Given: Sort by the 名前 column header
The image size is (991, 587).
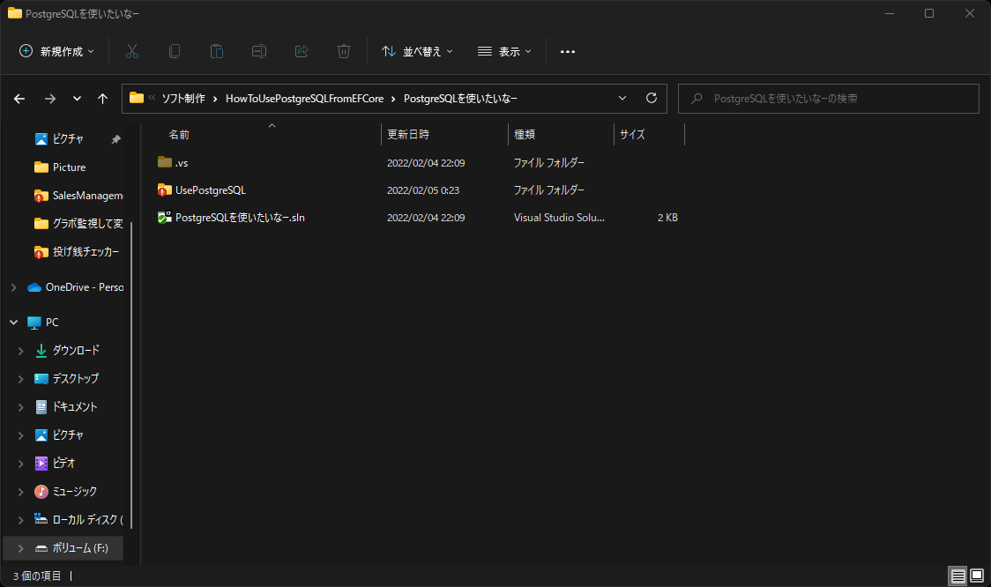Looking at the screenshot, I should pos(179,135).
